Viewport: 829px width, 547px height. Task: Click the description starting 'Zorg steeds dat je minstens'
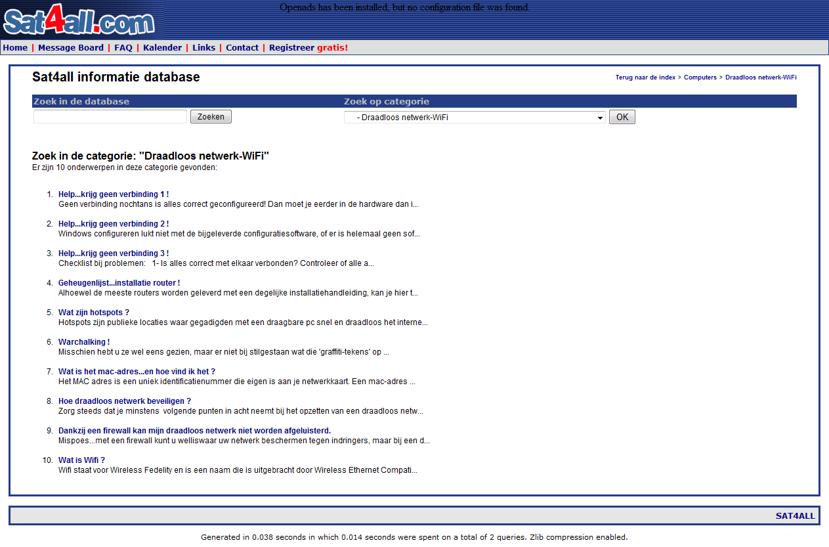241,411
